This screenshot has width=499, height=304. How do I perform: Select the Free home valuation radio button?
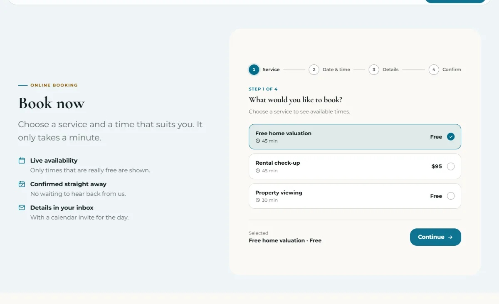pyautogui.click(x=451, y=137)
